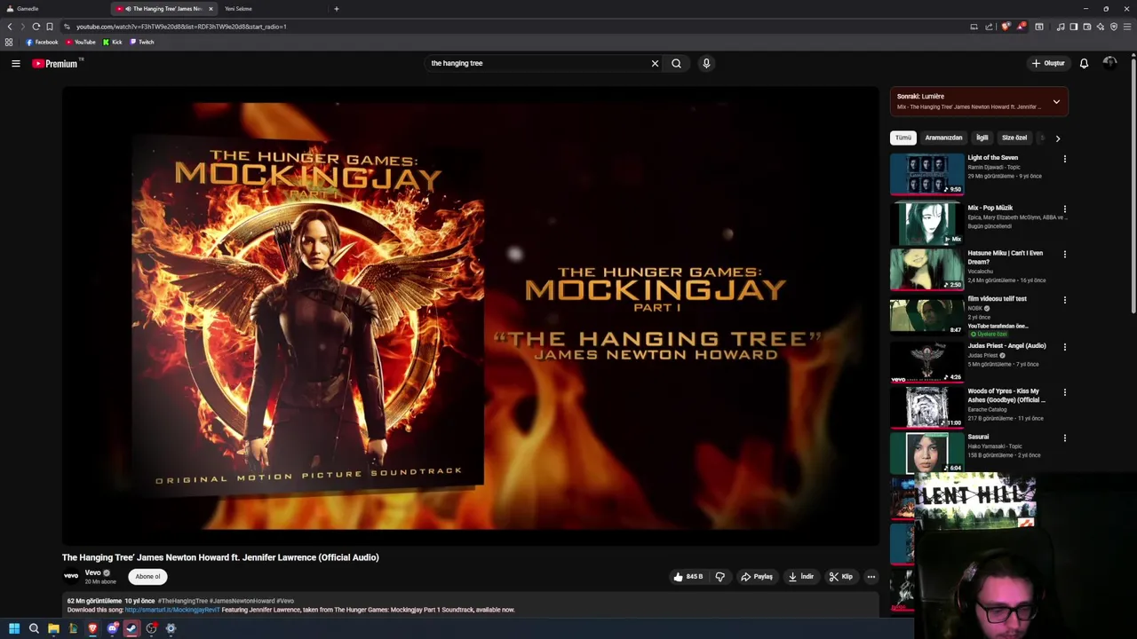Viewport: 1137px width, 639px height.
Task: Open more actions below the video
Action: (871, 577)
